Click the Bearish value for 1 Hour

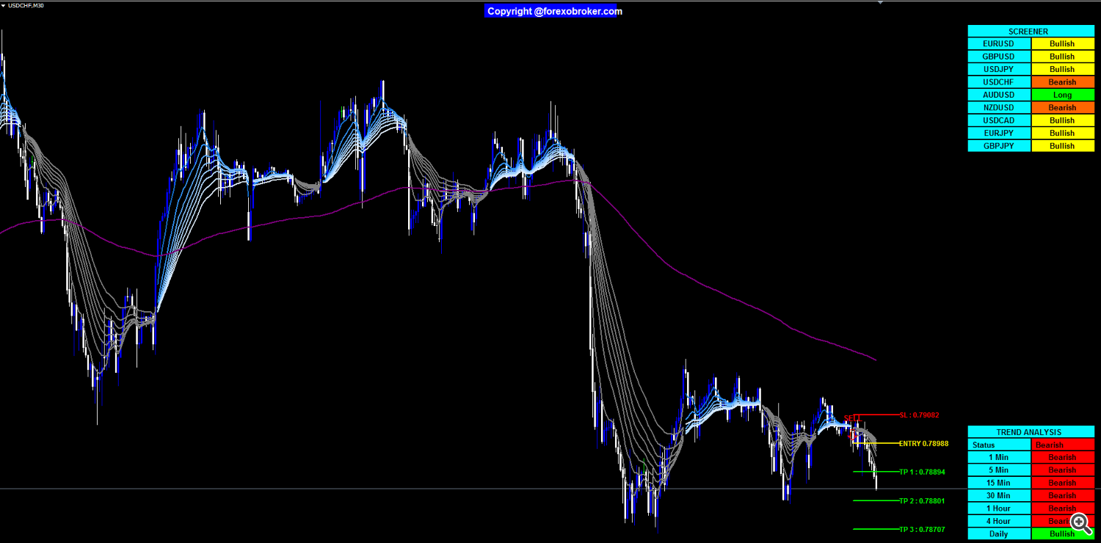coord(1063,509)
